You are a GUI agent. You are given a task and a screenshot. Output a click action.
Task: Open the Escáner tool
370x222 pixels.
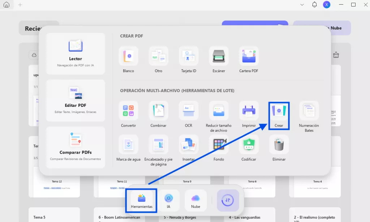(x=219, y=60)
